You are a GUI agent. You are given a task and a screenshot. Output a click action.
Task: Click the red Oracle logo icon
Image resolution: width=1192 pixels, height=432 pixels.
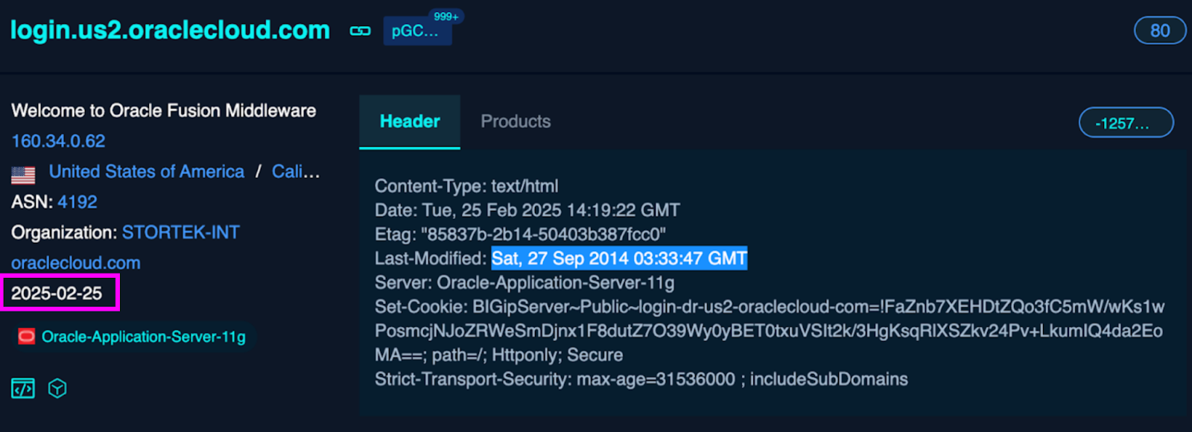click(x=26, y=337)
